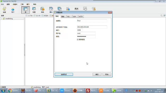The width and height of the screenshot is (166, 93).
Task: Click the port field showing 3306
Action: pos(80,30)
